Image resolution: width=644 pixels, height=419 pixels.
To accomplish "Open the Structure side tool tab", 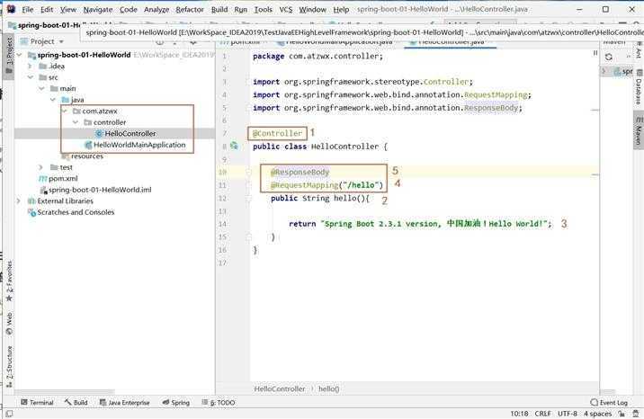I will pyautogui.click(x=9, y=367).
